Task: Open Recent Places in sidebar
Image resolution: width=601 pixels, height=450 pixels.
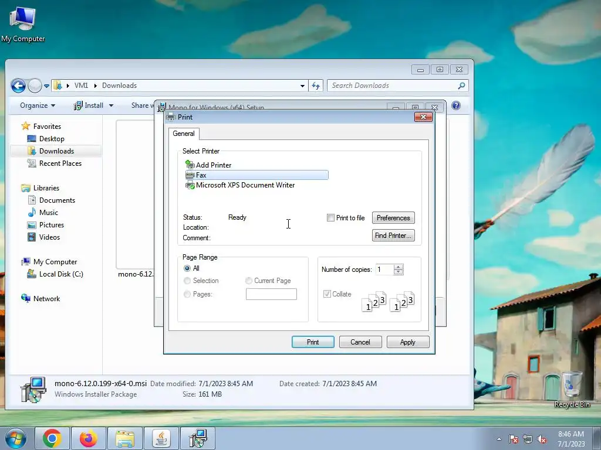Action: [60, 163]
